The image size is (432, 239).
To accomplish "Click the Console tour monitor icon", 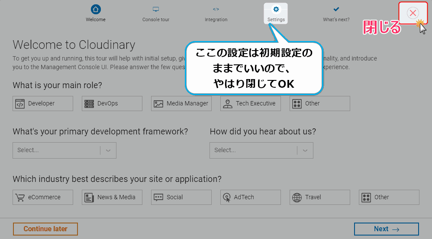I will pyautogui.click(x=156, y=10).
